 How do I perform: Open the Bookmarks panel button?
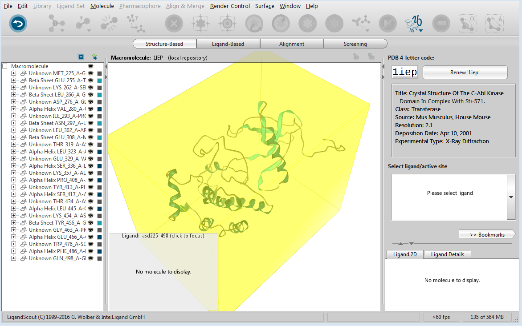coord(487,235)
